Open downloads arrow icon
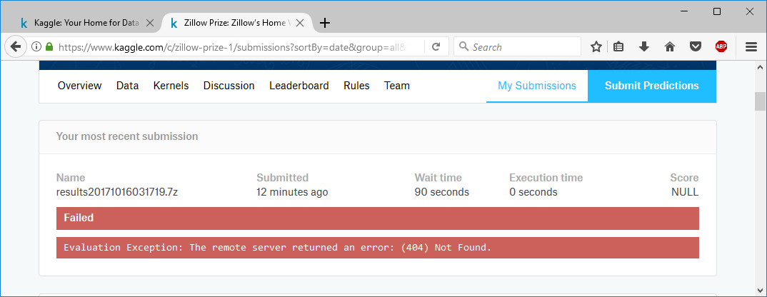Viewport: 767px width, 297px height. click(644, 47)
